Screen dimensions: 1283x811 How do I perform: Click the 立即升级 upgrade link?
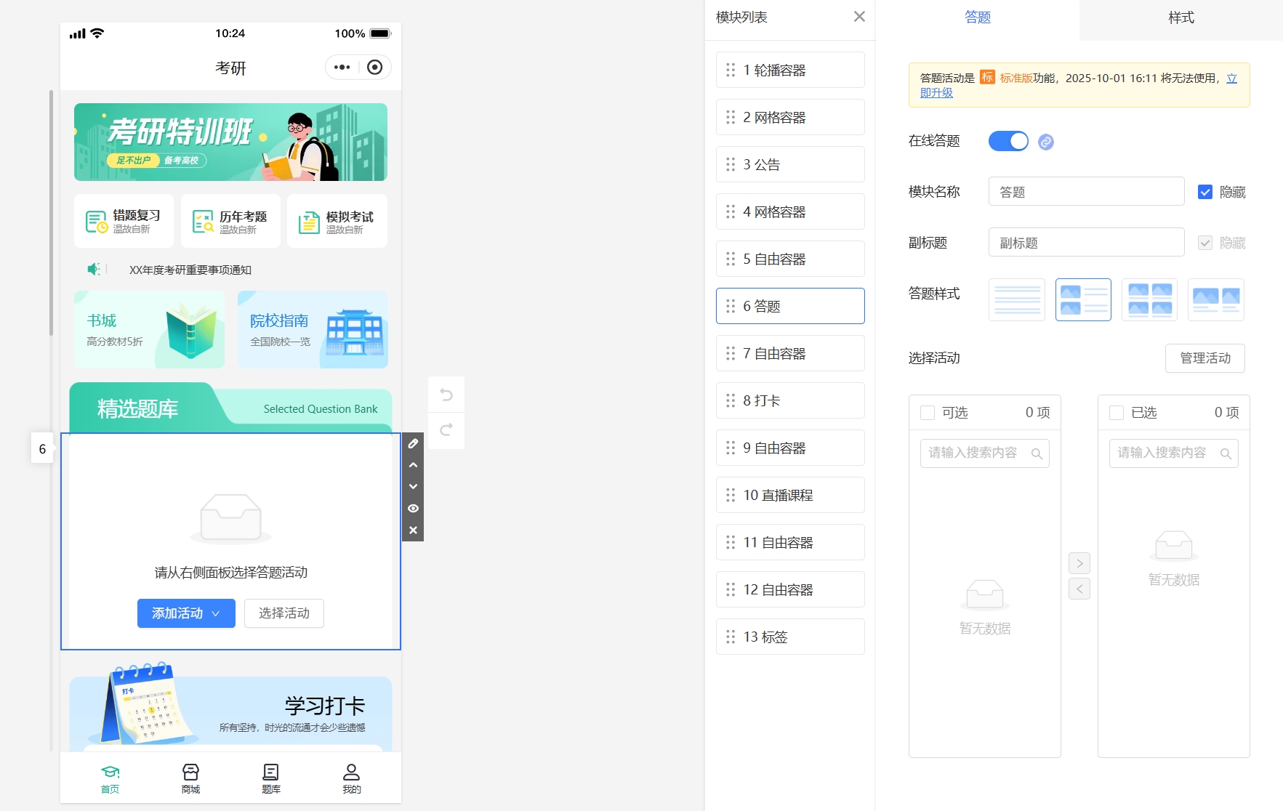(x=936, y=93)
